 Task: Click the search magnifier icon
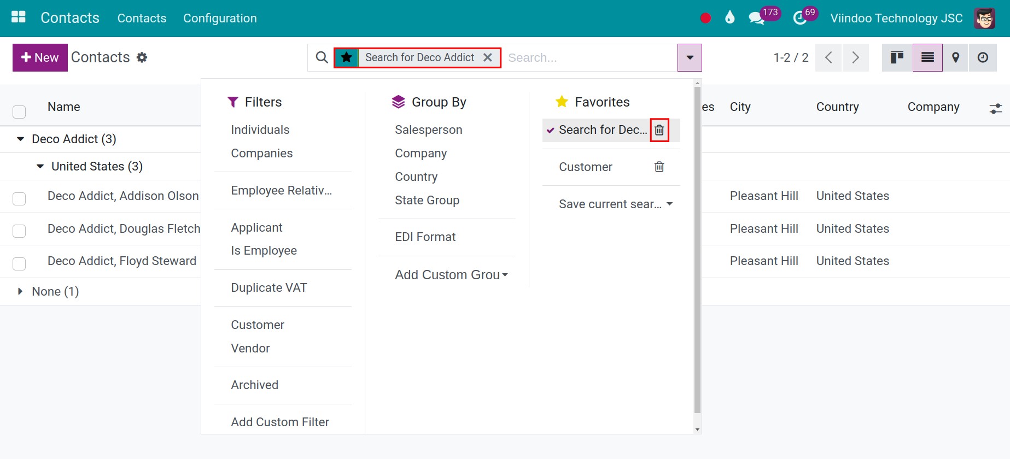[322, 57]
